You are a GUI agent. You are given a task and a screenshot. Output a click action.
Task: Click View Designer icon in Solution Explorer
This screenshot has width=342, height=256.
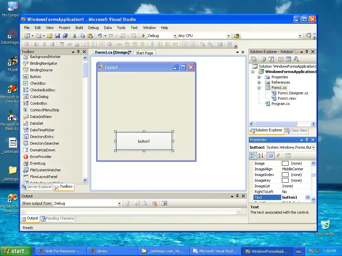click(x=288, y=59)
